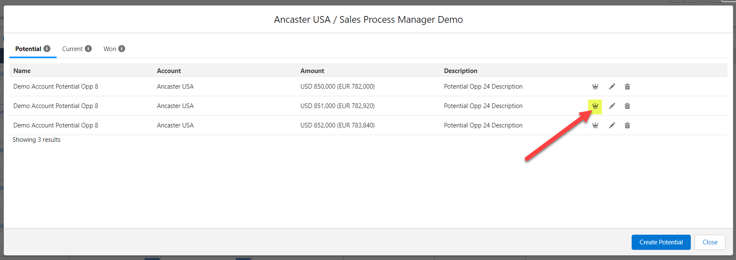Show info icon beside Potential tab
This screenshot has height=260, width=736.
47,49
